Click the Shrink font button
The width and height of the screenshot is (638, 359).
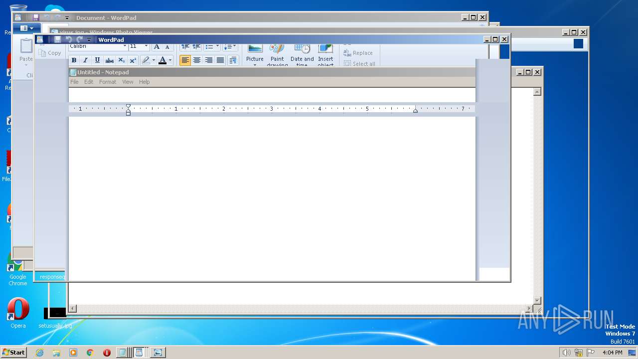pos(167,47)
